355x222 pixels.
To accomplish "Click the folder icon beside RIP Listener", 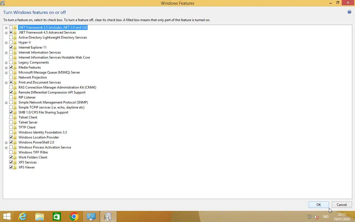I will (x=15, y=97).
